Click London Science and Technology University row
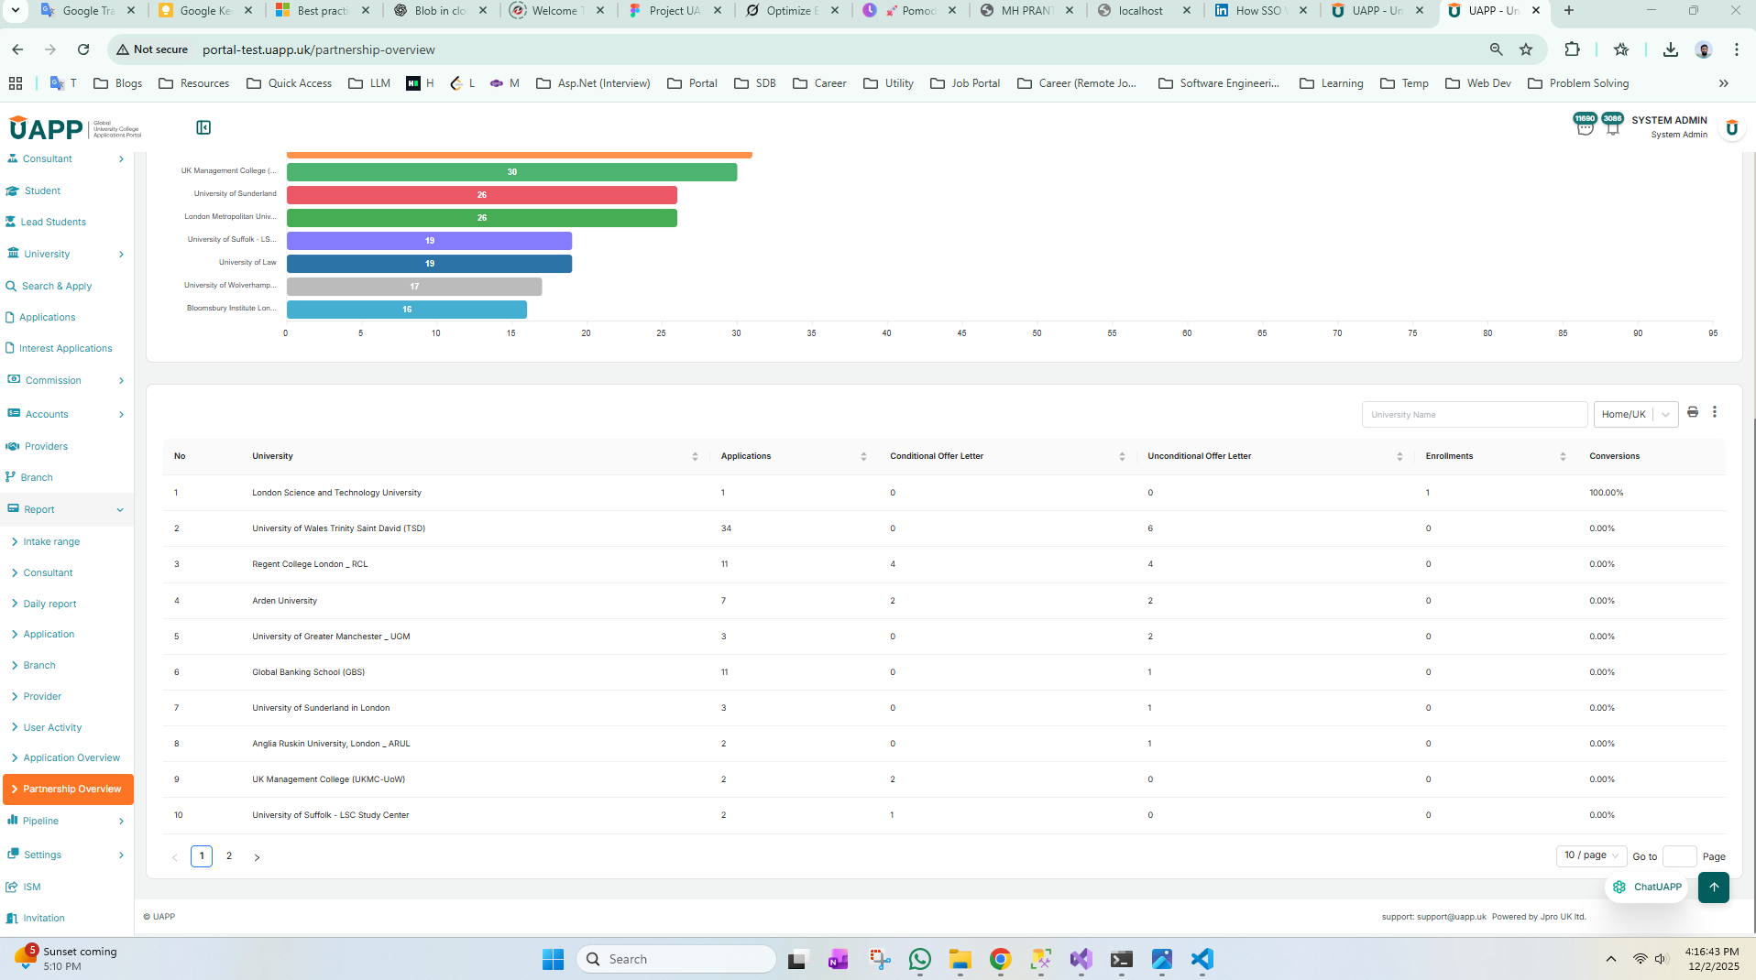 click(944, 493)
